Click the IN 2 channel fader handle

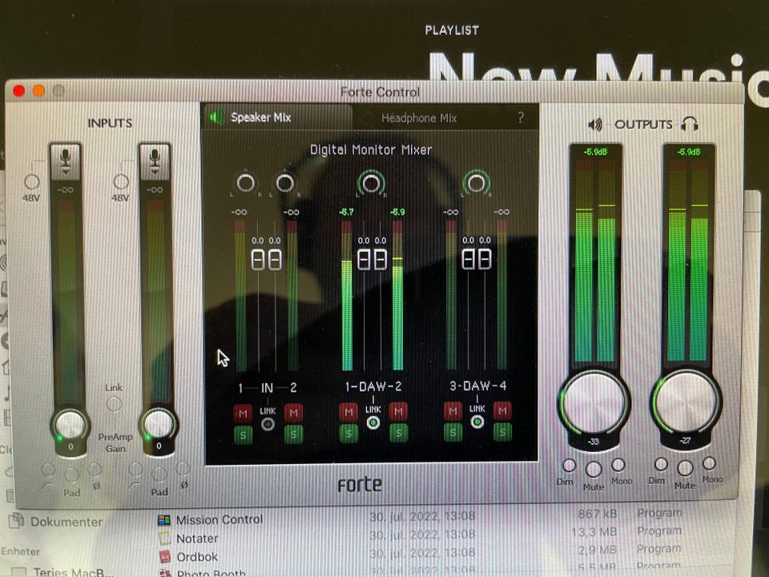click(275, 260)
